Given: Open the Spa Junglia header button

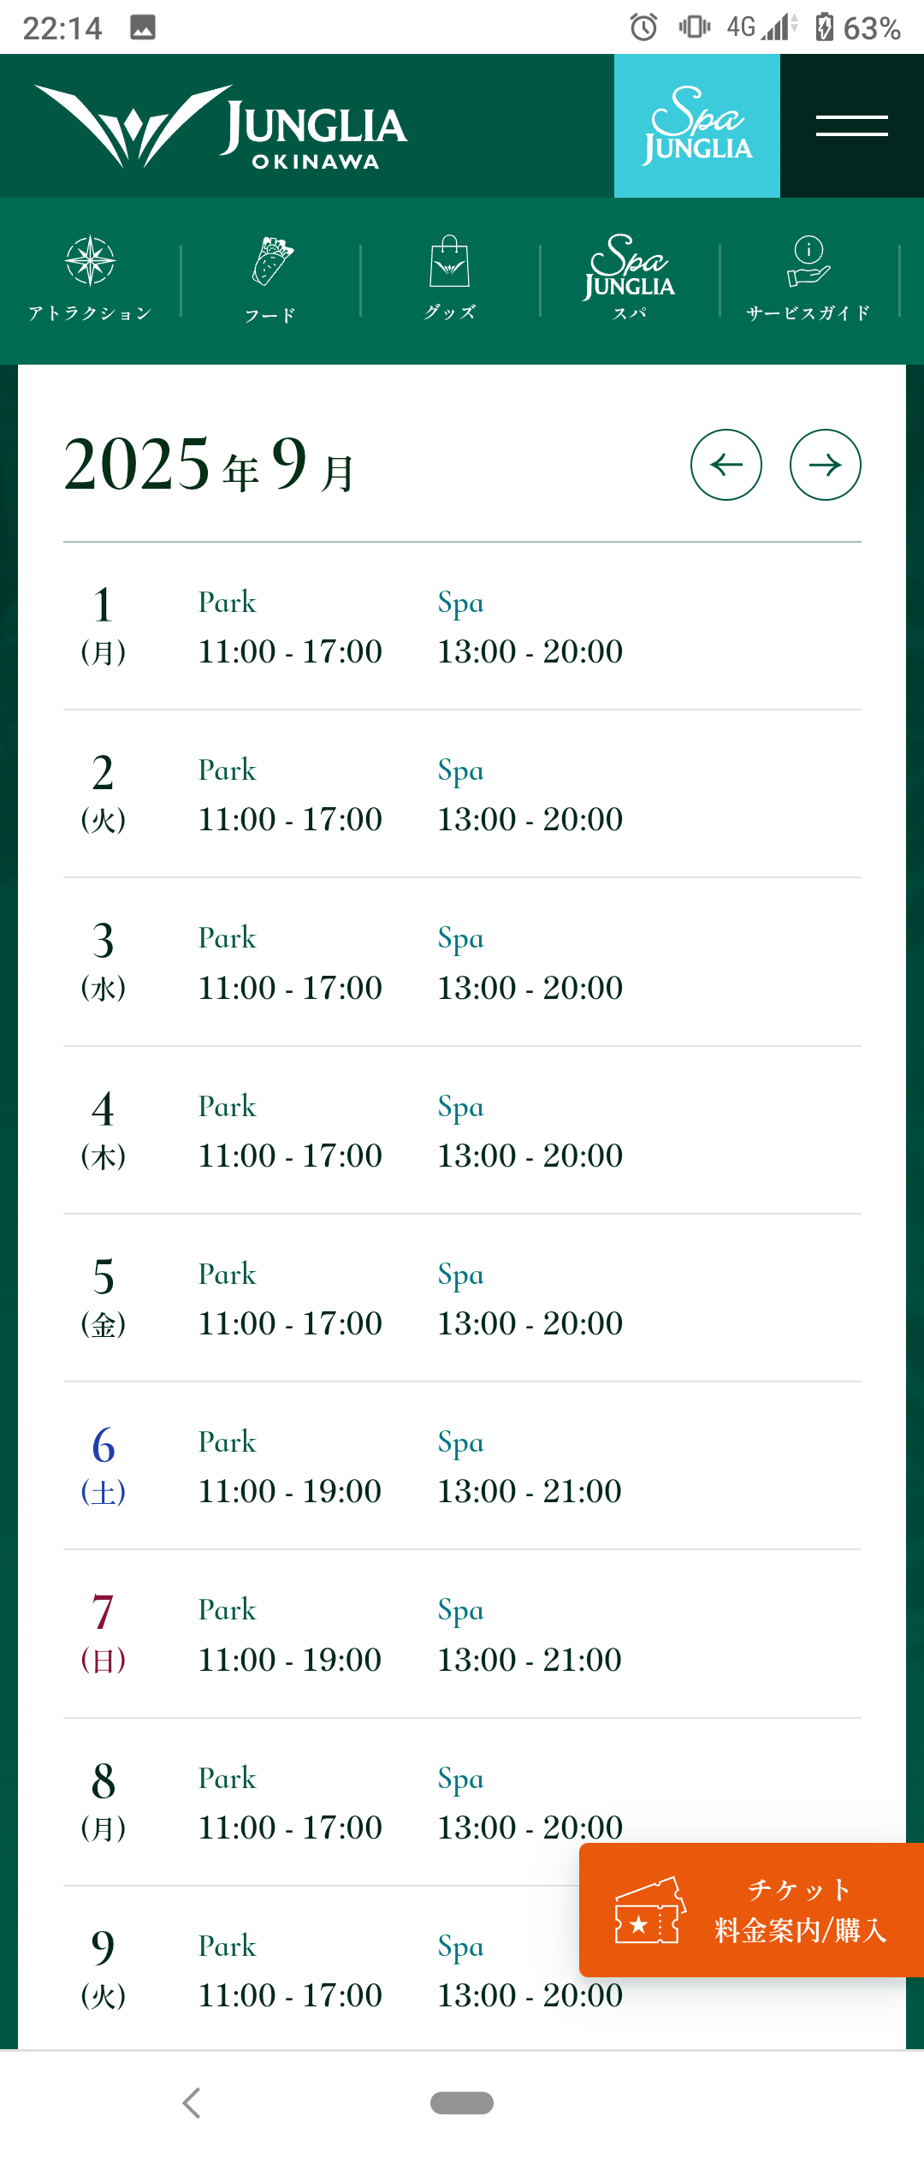Looking at the screenshot, I should click(697, 126).
